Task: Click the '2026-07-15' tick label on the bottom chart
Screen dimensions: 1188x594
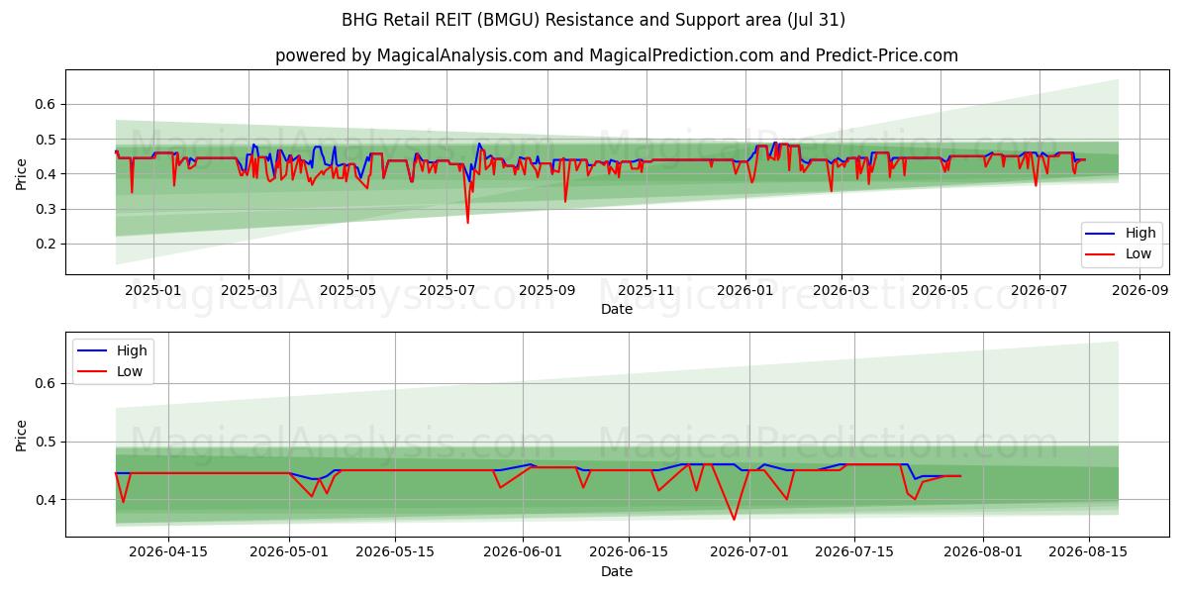Action: [x=853, y=553]
